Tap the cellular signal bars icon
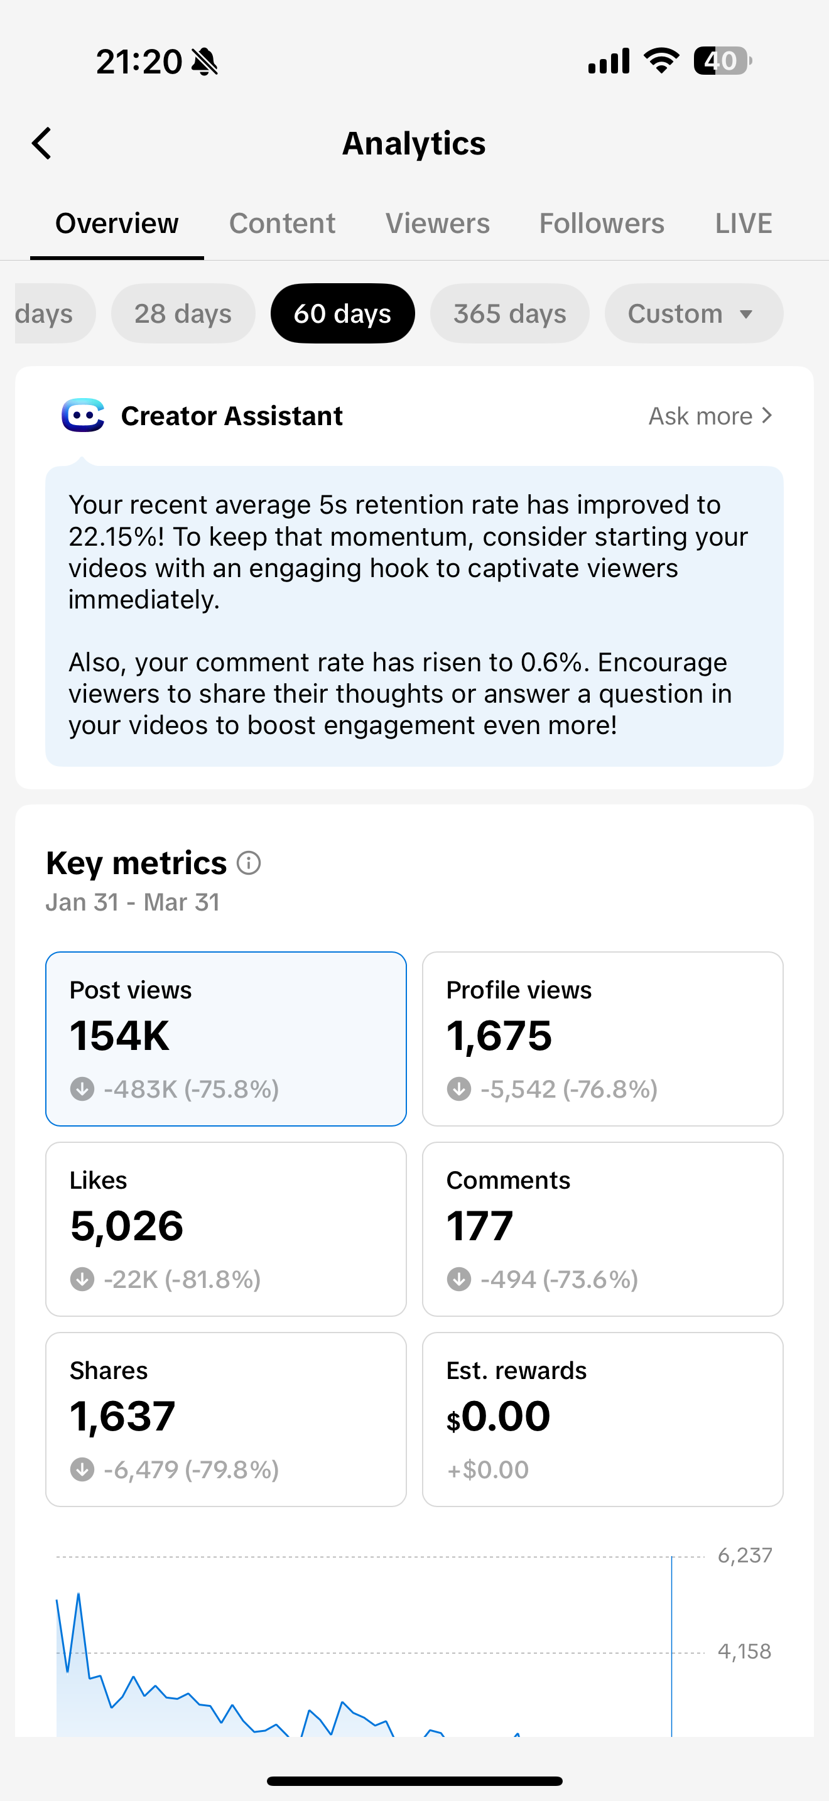 coord(608,61)
